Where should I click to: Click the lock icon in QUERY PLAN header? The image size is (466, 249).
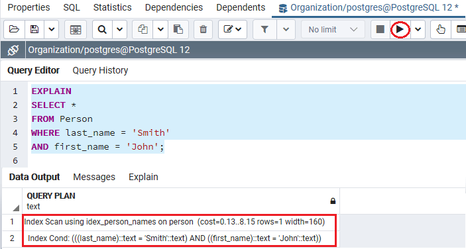coord(333,201)
